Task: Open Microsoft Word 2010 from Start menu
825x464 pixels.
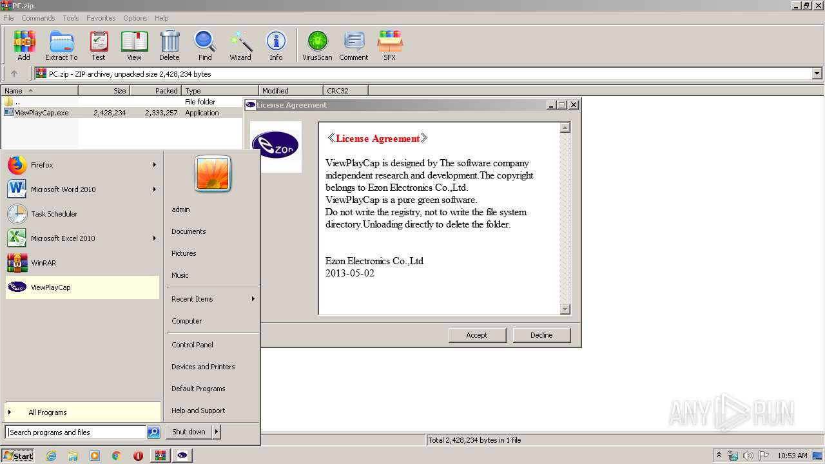Action: (x=82, y=189)
